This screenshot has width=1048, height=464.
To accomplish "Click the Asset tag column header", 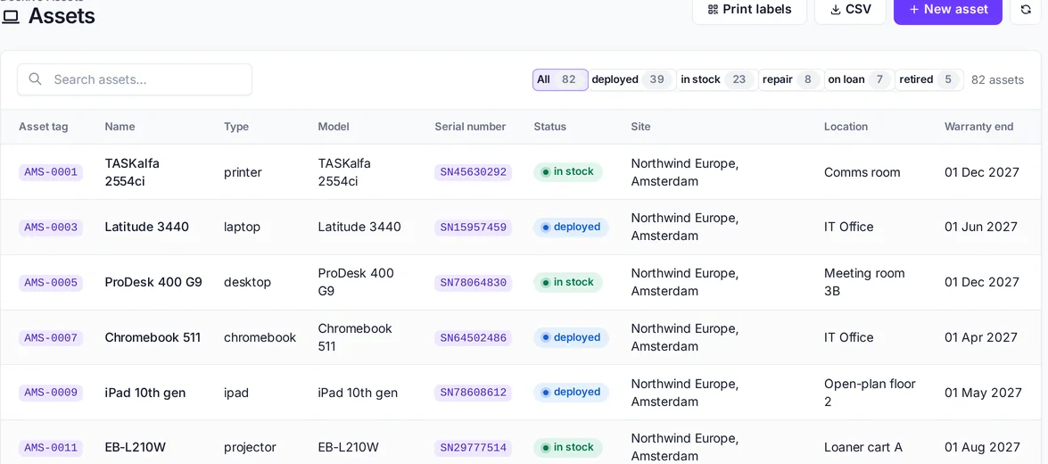I will pyautogui.click(x=44, y=127).
